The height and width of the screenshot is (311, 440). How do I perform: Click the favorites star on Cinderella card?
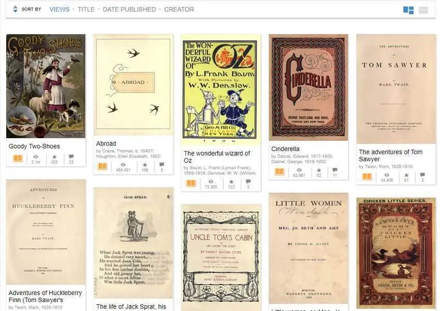(x=319, y=170)
